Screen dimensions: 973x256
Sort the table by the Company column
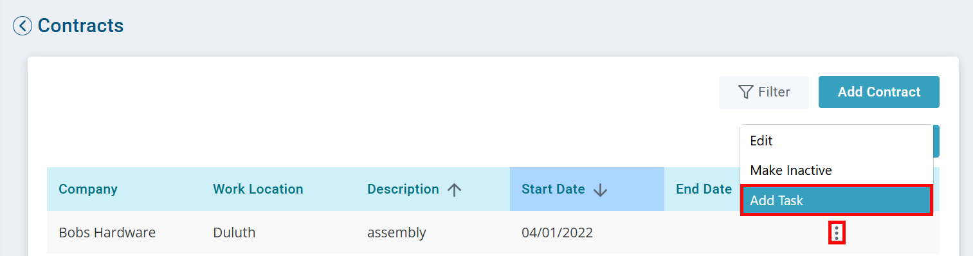pos(88,189)
